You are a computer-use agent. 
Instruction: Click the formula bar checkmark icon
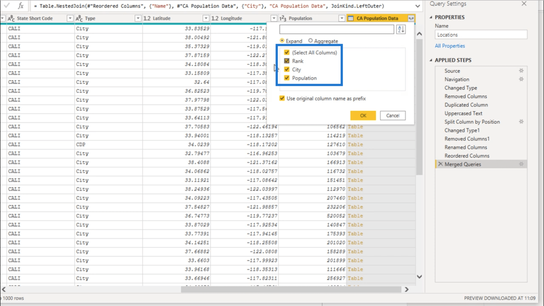click(x=6, y=6)
